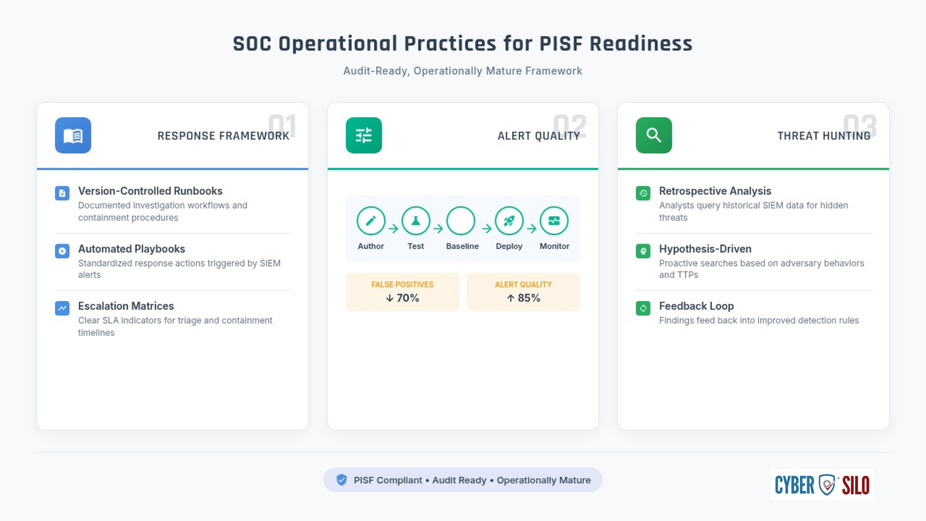
Task: Click the Version-Controlled Runbooks heading
Action: tap(150, 191)
